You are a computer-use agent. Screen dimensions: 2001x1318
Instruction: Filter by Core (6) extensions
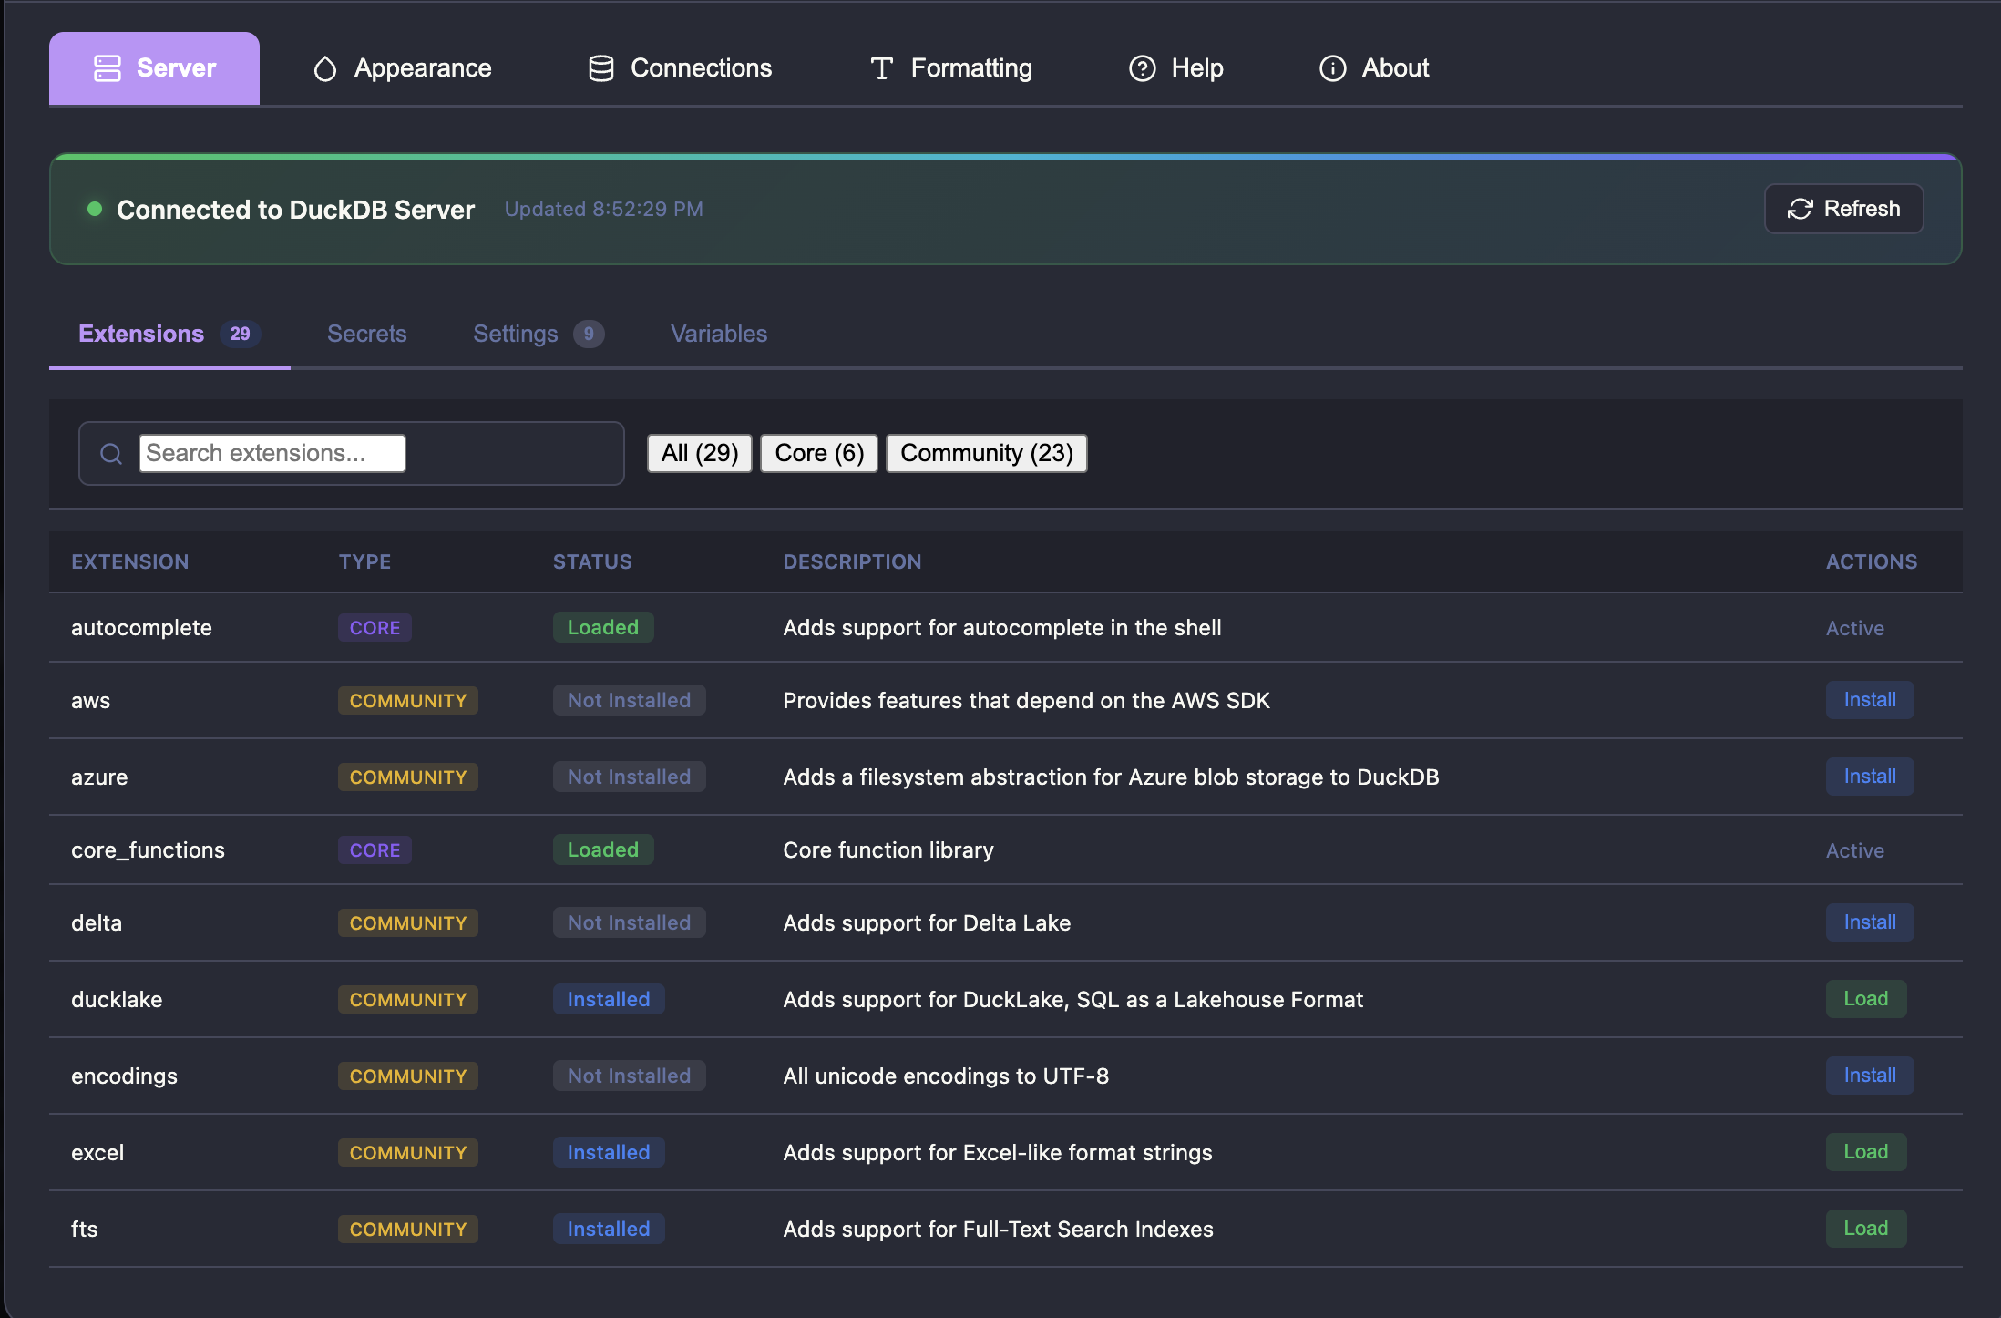818,453
